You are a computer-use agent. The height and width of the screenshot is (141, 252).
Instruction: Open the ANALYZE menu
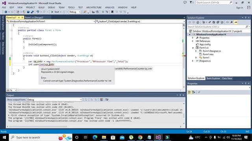(x=109, y=7)
